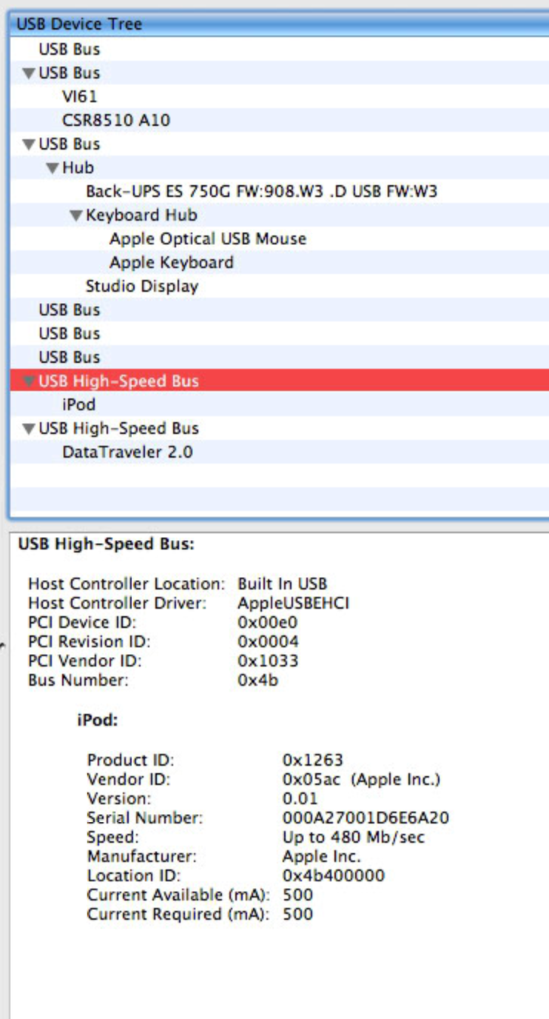Click the 'Serial Number:' label
Viewport: 549px width, 1019px height.
pyautogui.click(x=145, y=818)
